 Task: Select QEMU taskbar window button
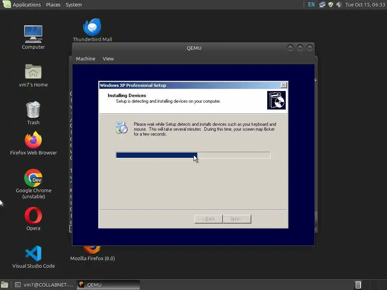108,285
